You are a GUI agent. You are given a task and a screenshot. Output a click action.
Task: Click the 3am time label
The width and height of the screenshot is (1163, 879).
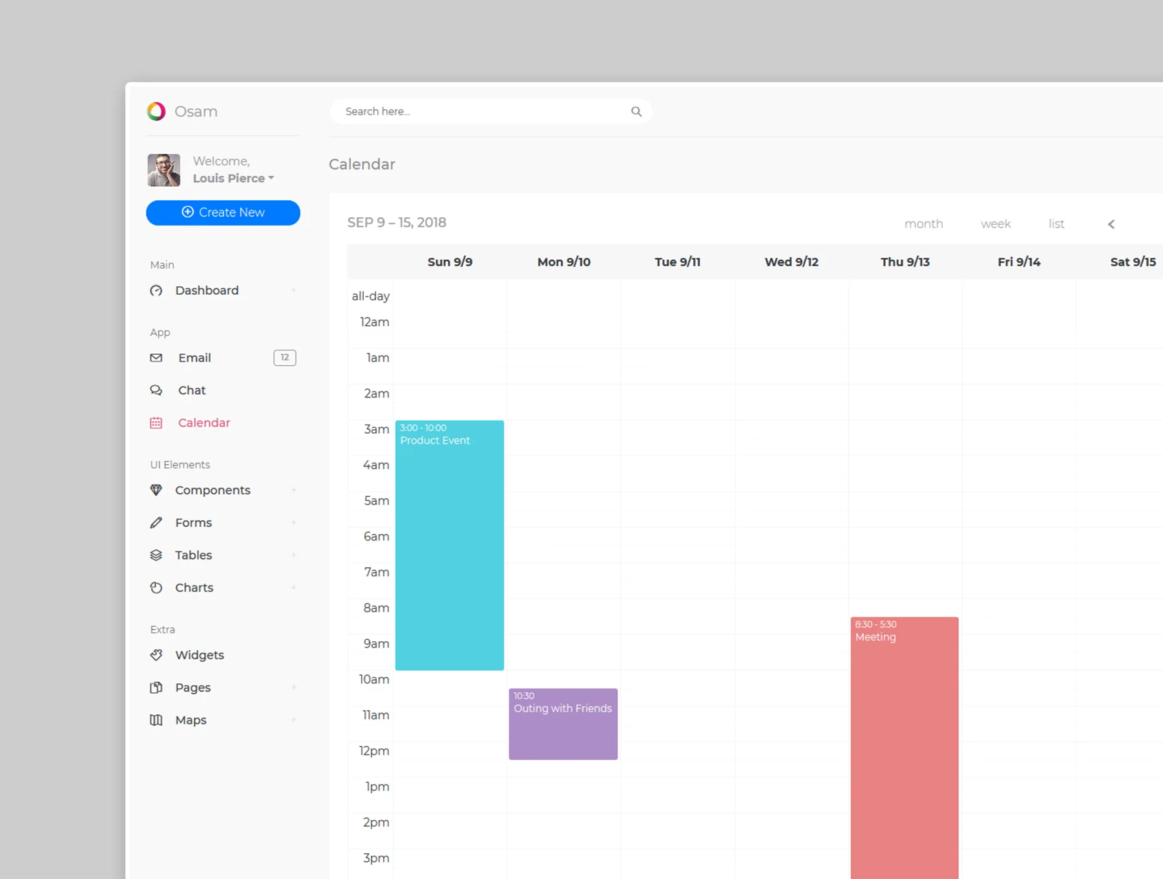click(377, 429)
